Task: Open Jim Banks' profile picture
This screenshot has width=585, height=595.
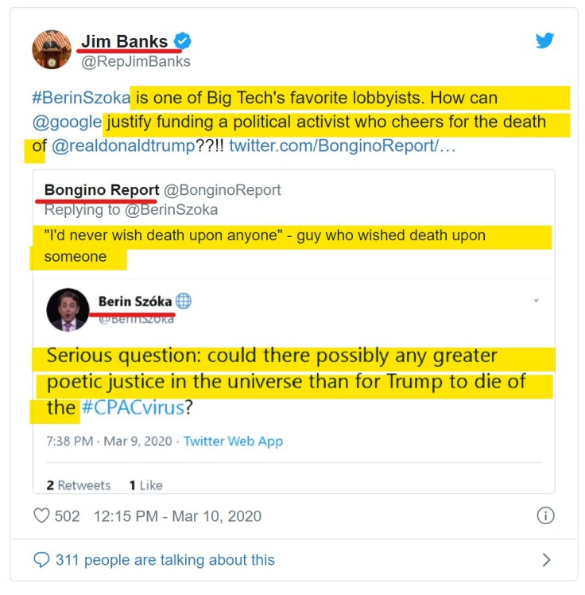Action: tap(52, 49)
